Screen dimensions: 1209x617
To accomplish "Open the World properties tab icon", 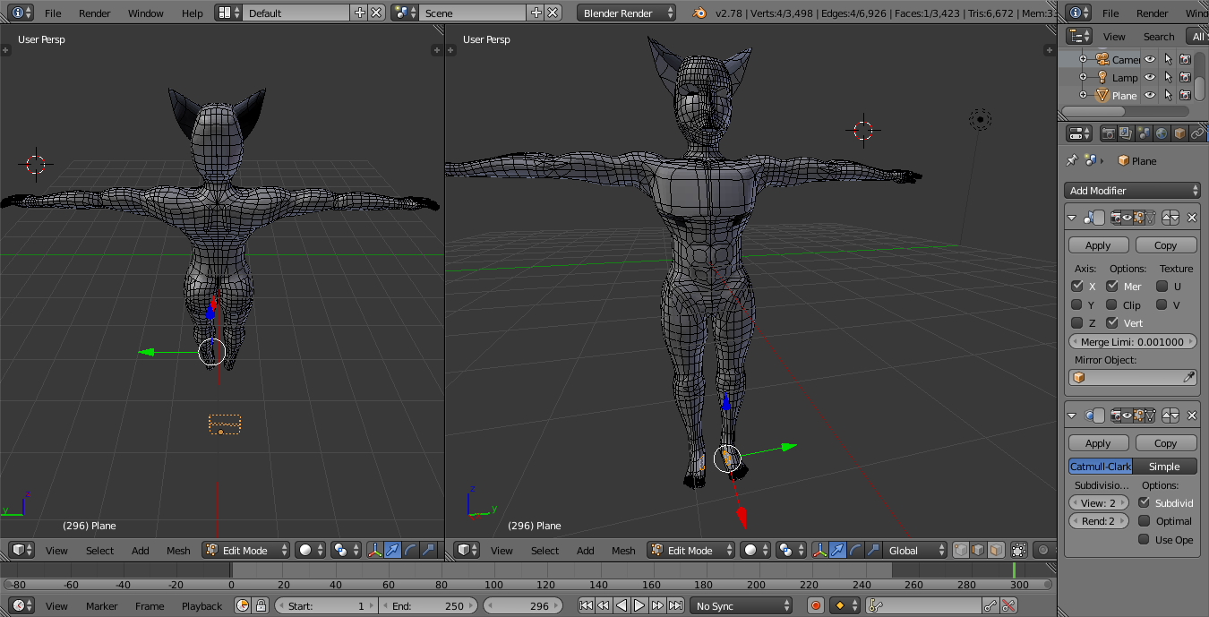I will point(1162,133).
